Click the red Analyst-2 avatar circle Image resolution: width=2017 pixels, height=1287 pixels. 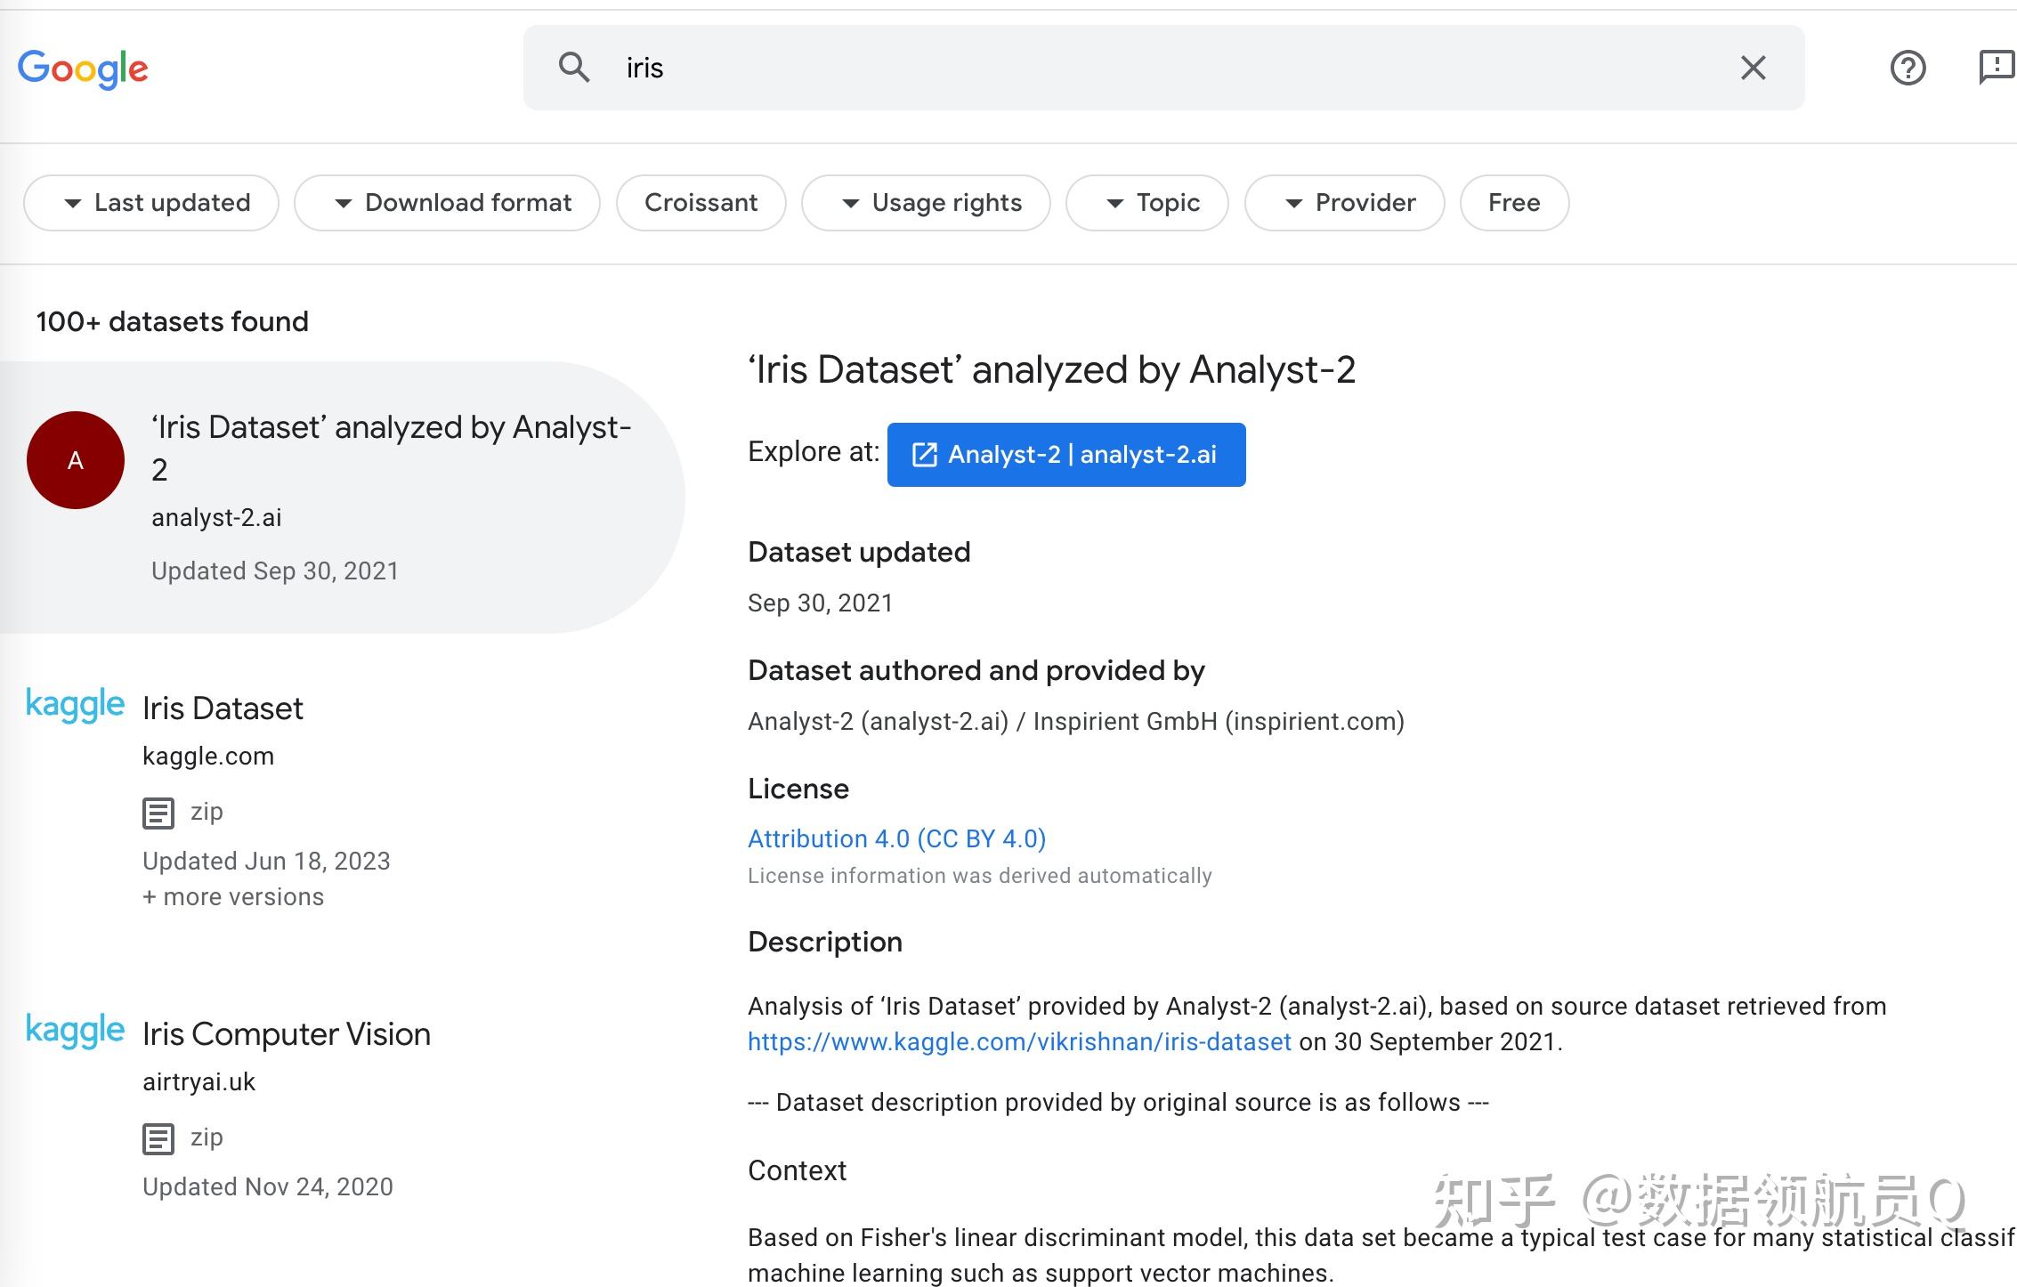click(76, 460)
